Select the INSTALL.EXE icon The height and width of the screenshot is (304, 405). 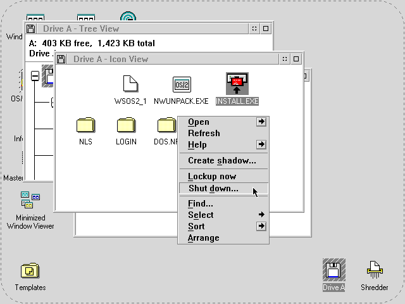(237, 84)
